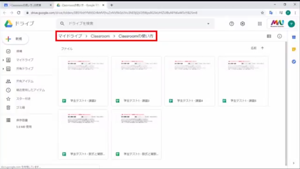
Task: Click the vertical scrollbar of file list
Action: pos(286,104)
